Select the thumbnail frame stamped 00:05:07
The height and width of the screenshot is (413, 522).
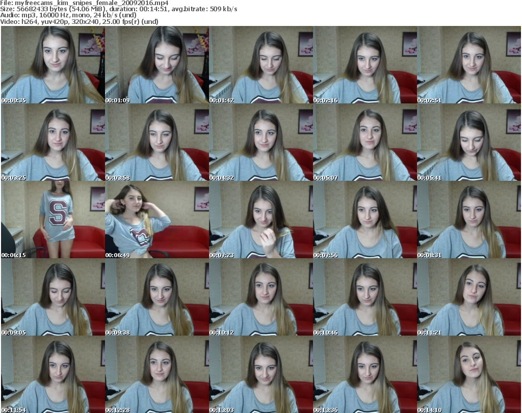point(365,142)
